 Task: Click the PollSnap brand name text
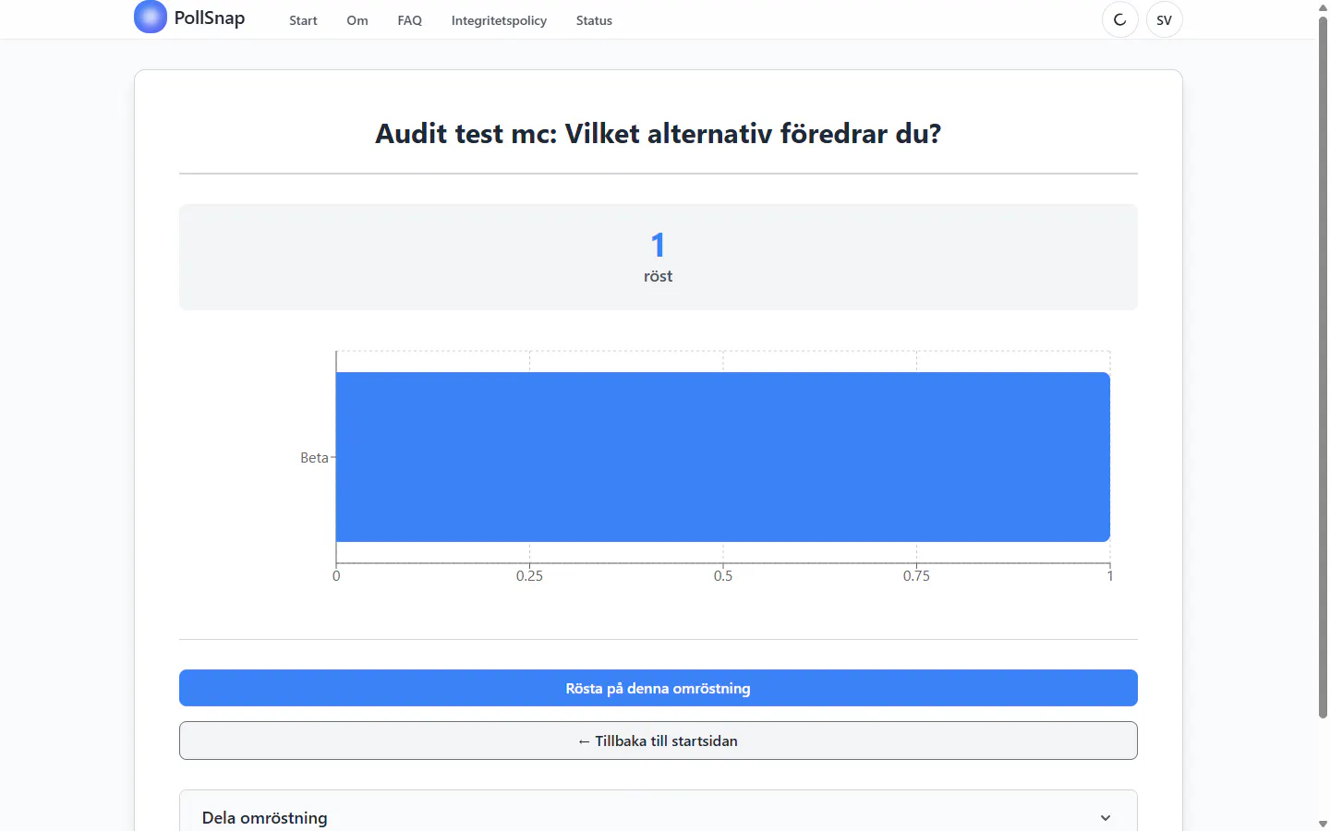pos(210,18)
